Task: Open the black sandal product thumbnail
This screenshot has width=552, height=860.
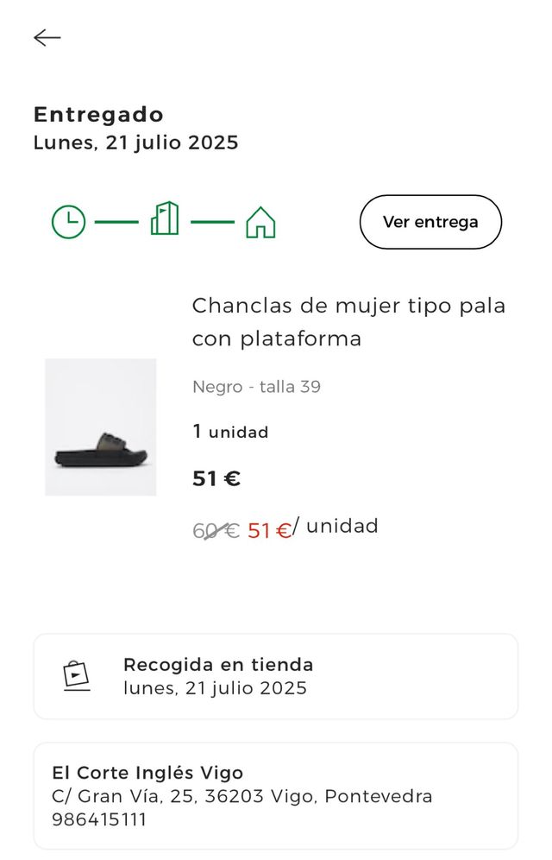Action: click(101, 427)
